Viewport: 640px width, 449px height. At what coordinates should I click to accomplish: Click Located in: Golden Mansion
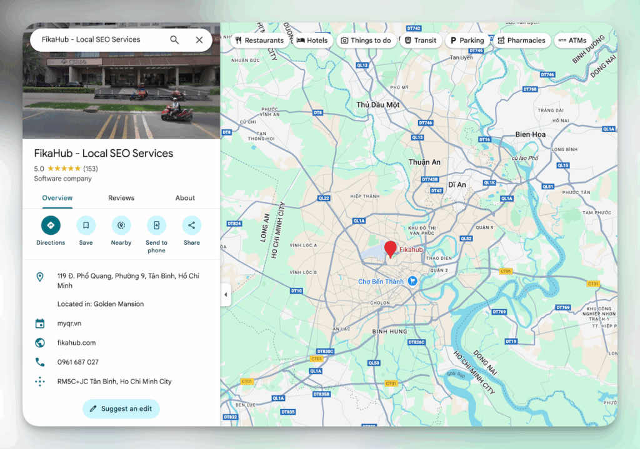[101, 304]
